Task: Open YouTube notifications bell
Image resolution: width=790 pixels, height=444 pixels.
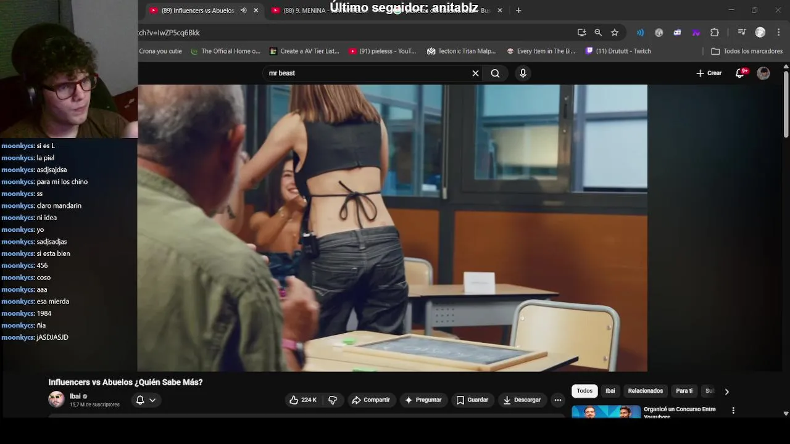Action: coord(739,73)
